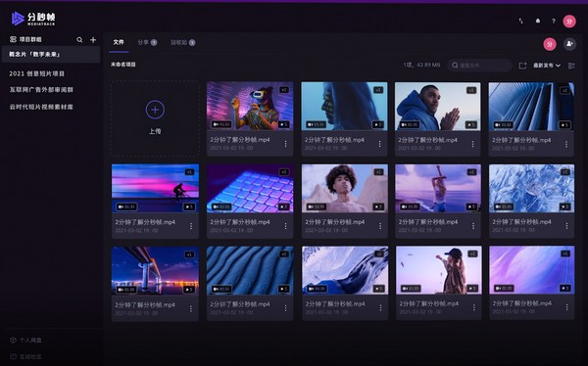Click the 分秒帧 Mediatrack logo
This screenshot has height=366, width=588.
(x=33, y=19)
